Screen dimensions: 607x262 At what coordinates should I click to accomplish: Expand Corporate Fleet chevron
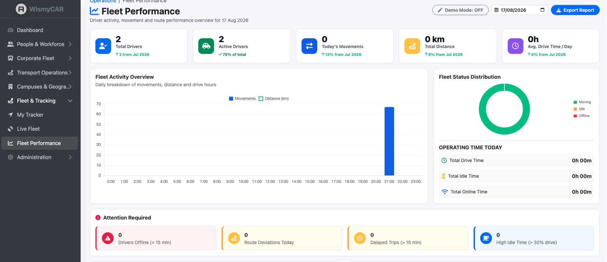pyautogui.click(x=70, y=58)
